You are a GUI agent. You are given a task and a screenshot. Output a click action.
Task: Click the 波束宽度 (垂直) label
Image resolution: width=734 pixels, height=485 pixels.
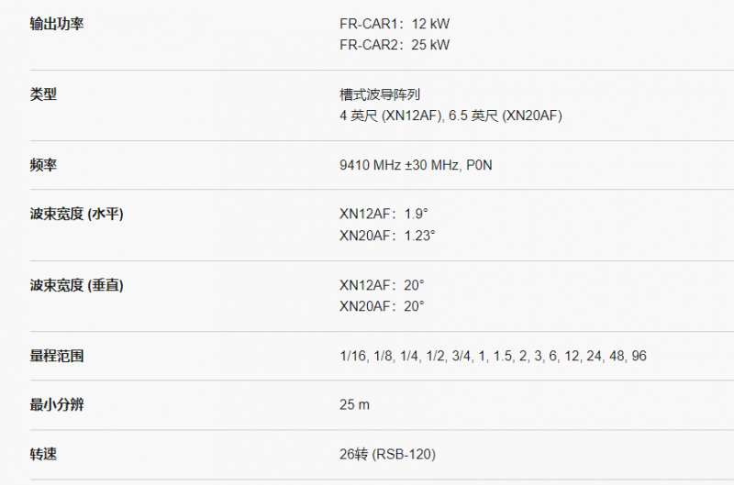[x=77, y=286]
